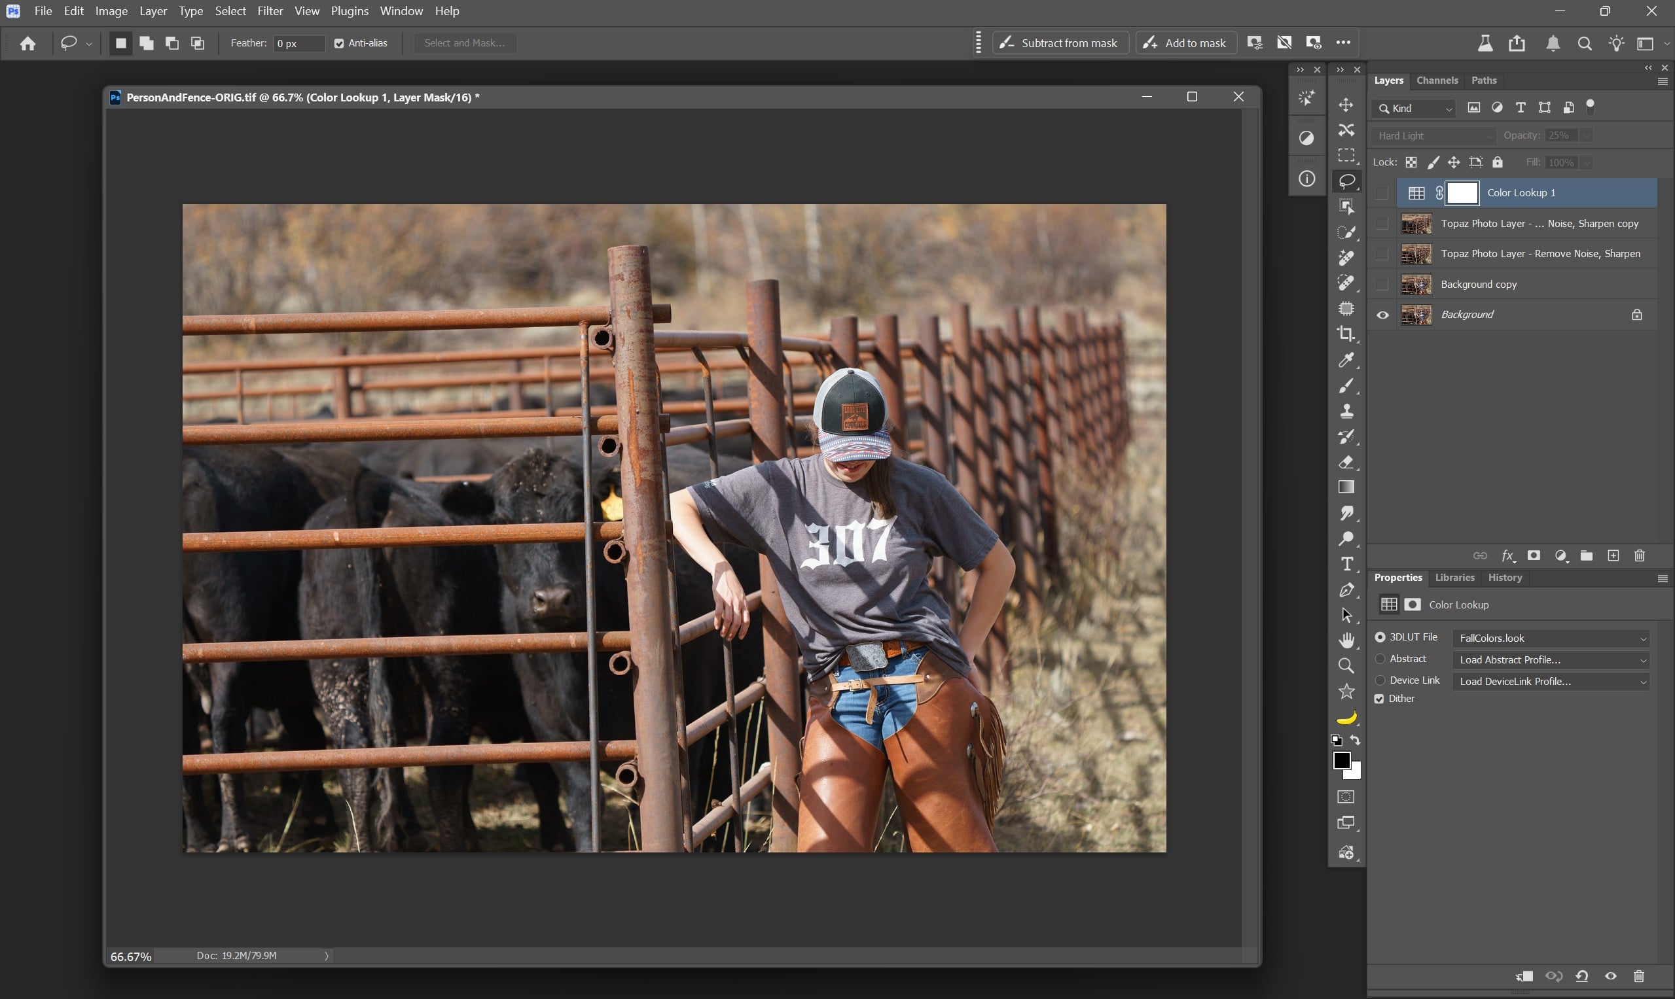Uncheck the Anti-alias checkbox
The width and height of the screenshot is (1675, 999).
pyautogui.click(x=340, y=43)
